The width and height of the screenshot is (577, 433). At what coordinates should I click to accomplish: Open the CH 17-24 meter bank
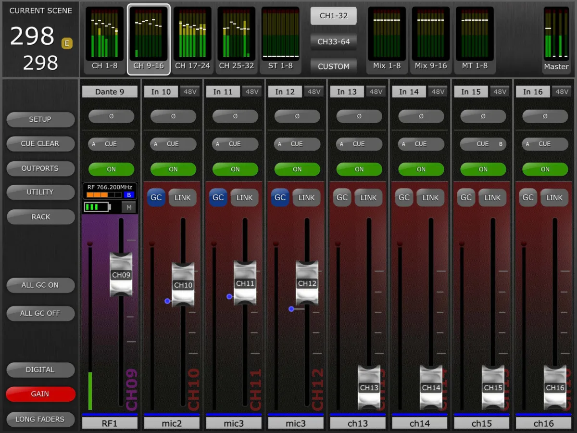[x=192, y=40]
